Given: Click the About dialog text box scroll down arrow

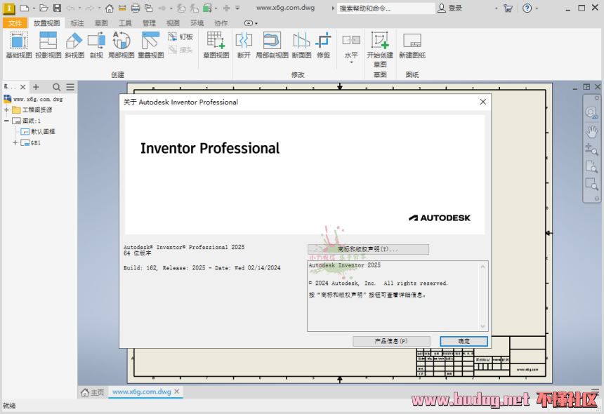Looking at the screenshot, I should (x=483, y=326).
